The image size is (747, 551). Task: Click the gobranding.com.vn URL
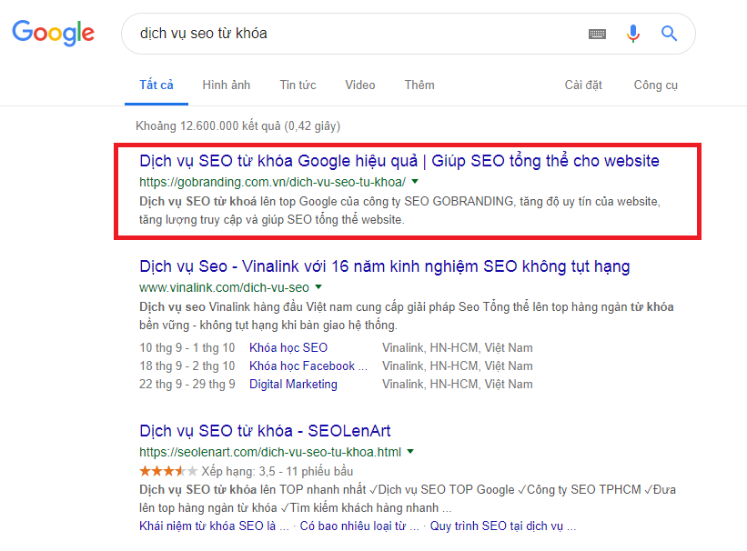272,182
